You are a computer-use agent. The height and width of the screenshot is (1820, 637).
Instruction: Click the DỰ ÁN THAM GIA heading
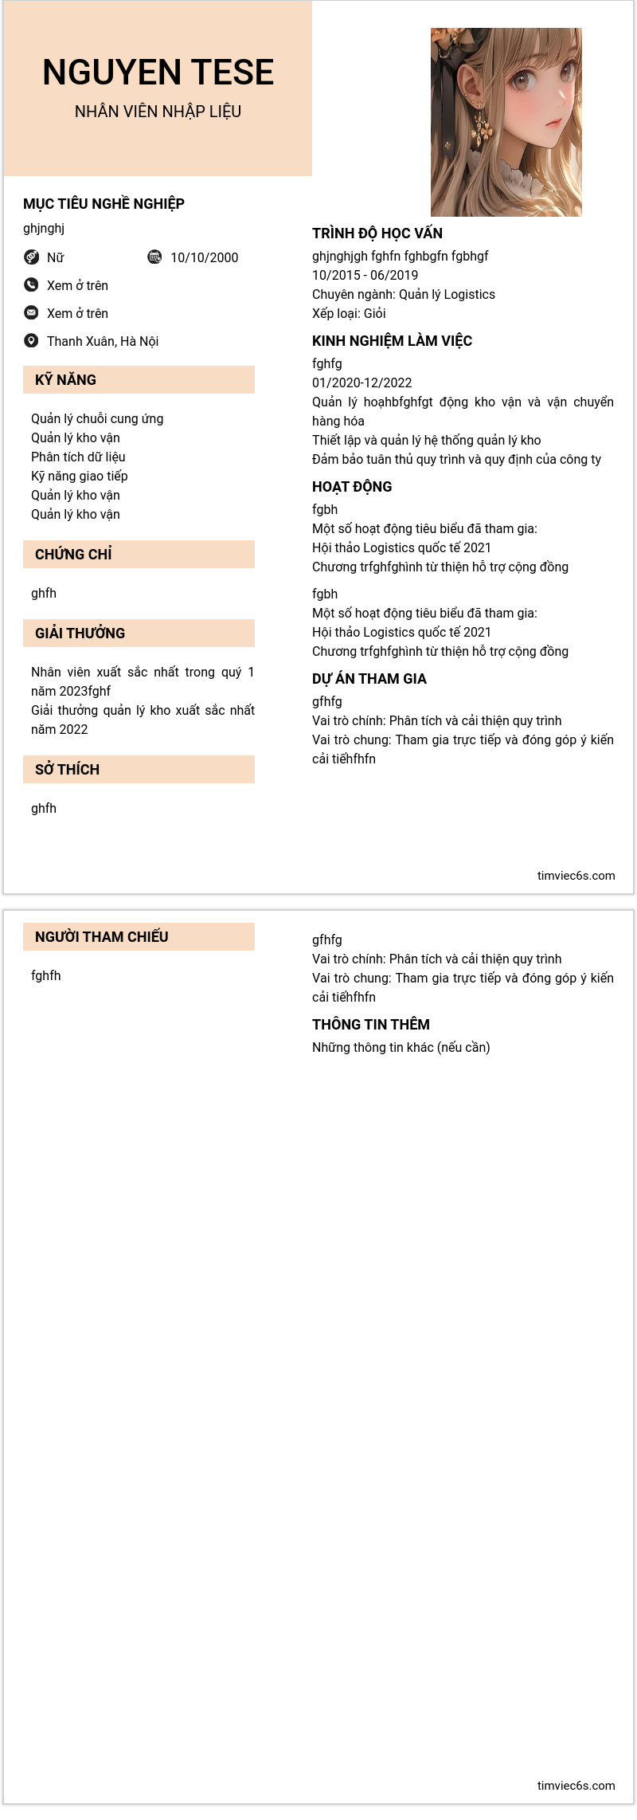pyautogui.click(x=369, y=679)
